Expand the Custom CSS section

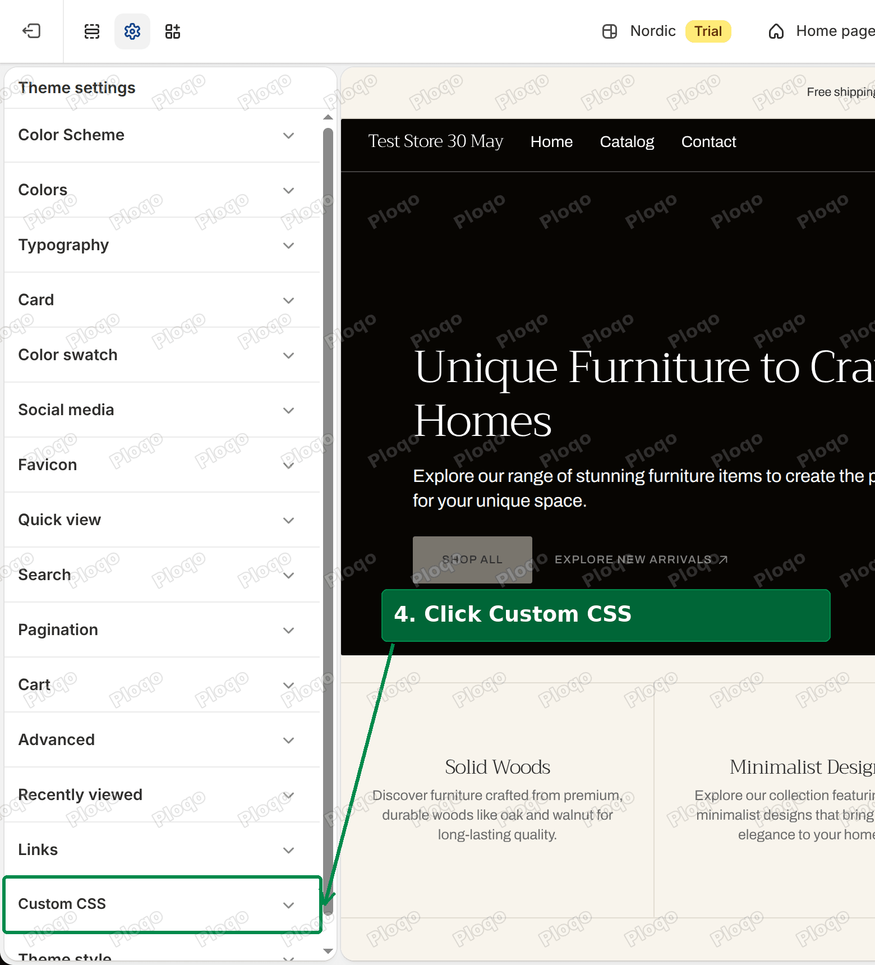[162, 904]
